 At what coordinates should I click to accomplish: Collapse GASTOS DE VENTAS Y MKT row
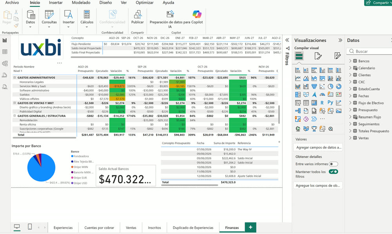tap(15, 103)
